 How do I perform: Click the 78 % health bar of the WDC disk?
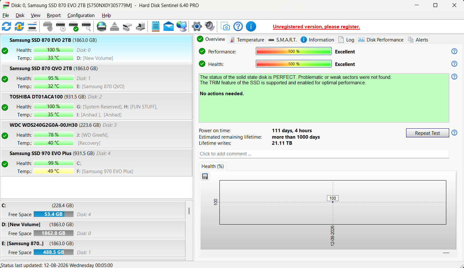53,135
